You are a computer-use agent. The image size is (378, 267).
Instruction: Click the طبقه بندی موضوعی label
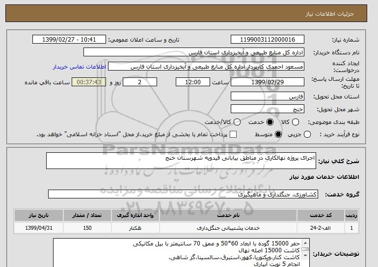point(333,122)
